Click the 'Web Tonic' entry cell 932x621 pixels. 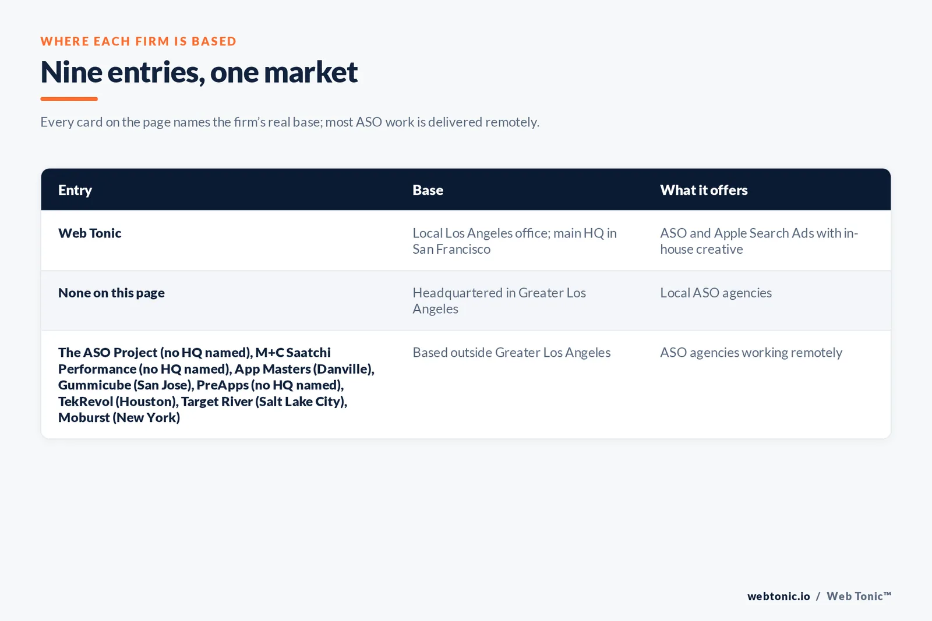click(x=90, y=233)
